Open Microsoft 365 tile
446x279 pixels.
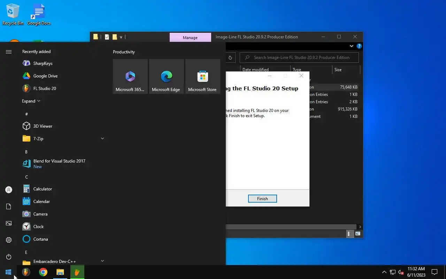[x=130, y=76]
